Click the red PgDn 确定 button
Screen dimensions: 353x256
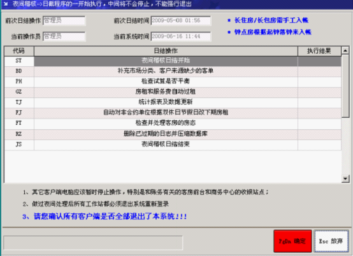tap(292, 241)
